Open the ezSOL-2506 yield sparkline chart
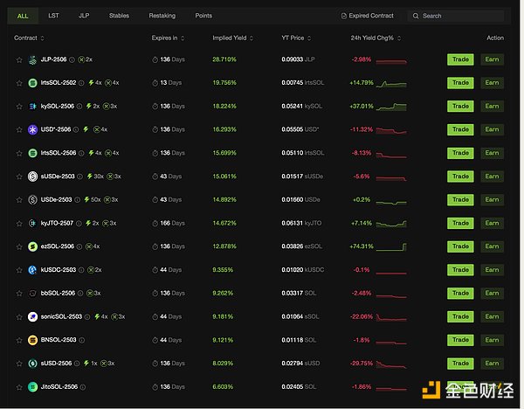The height and width of the screenshot is (409, 524). [x=391, y=246]
